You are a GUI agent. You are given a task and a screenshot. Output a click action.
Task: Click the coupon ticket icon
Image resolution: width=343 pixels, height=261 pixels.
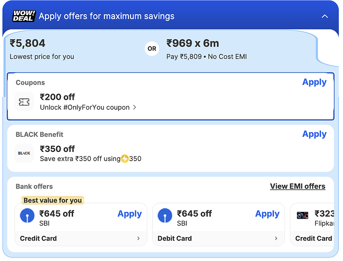24,102
